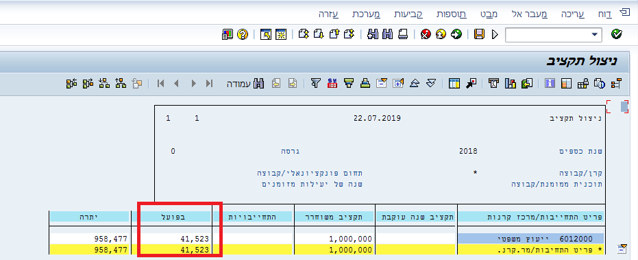Open the עריכה menu
The image size is (638, 260).
pyautogui.click(x=572, y=14)
